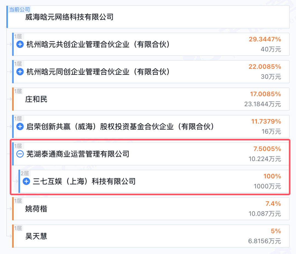
Task: Click 芜湖泰通商业运营管理有限公司 company name
Action: click(78, 154)
